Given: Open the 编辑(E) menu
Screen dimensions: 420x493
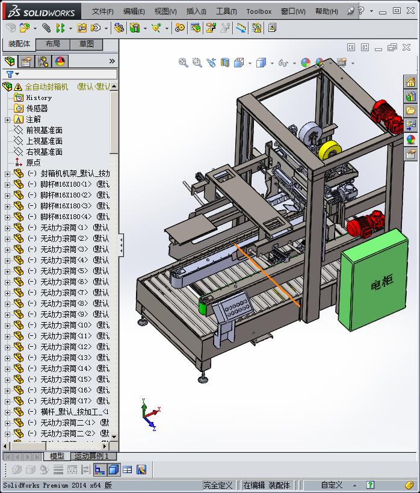Looking at the screenshot, I should click(x=134, y=11).
